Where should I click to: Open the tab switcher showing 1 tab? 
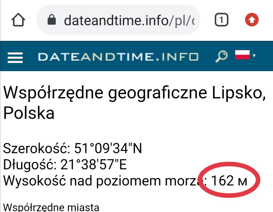[x=221, y=20]
